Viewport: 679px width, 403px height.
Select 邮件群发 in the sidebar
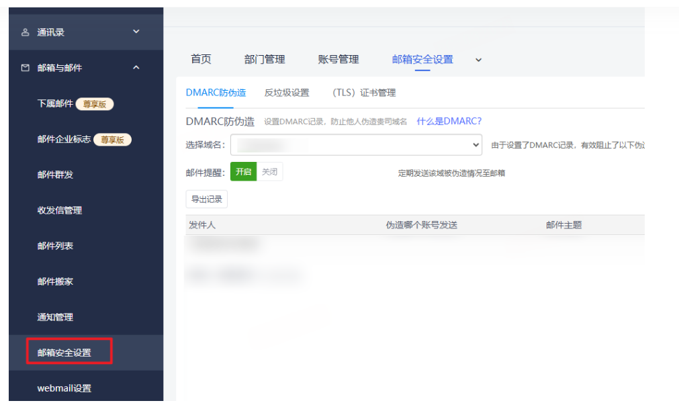click(x=57, y=175)
